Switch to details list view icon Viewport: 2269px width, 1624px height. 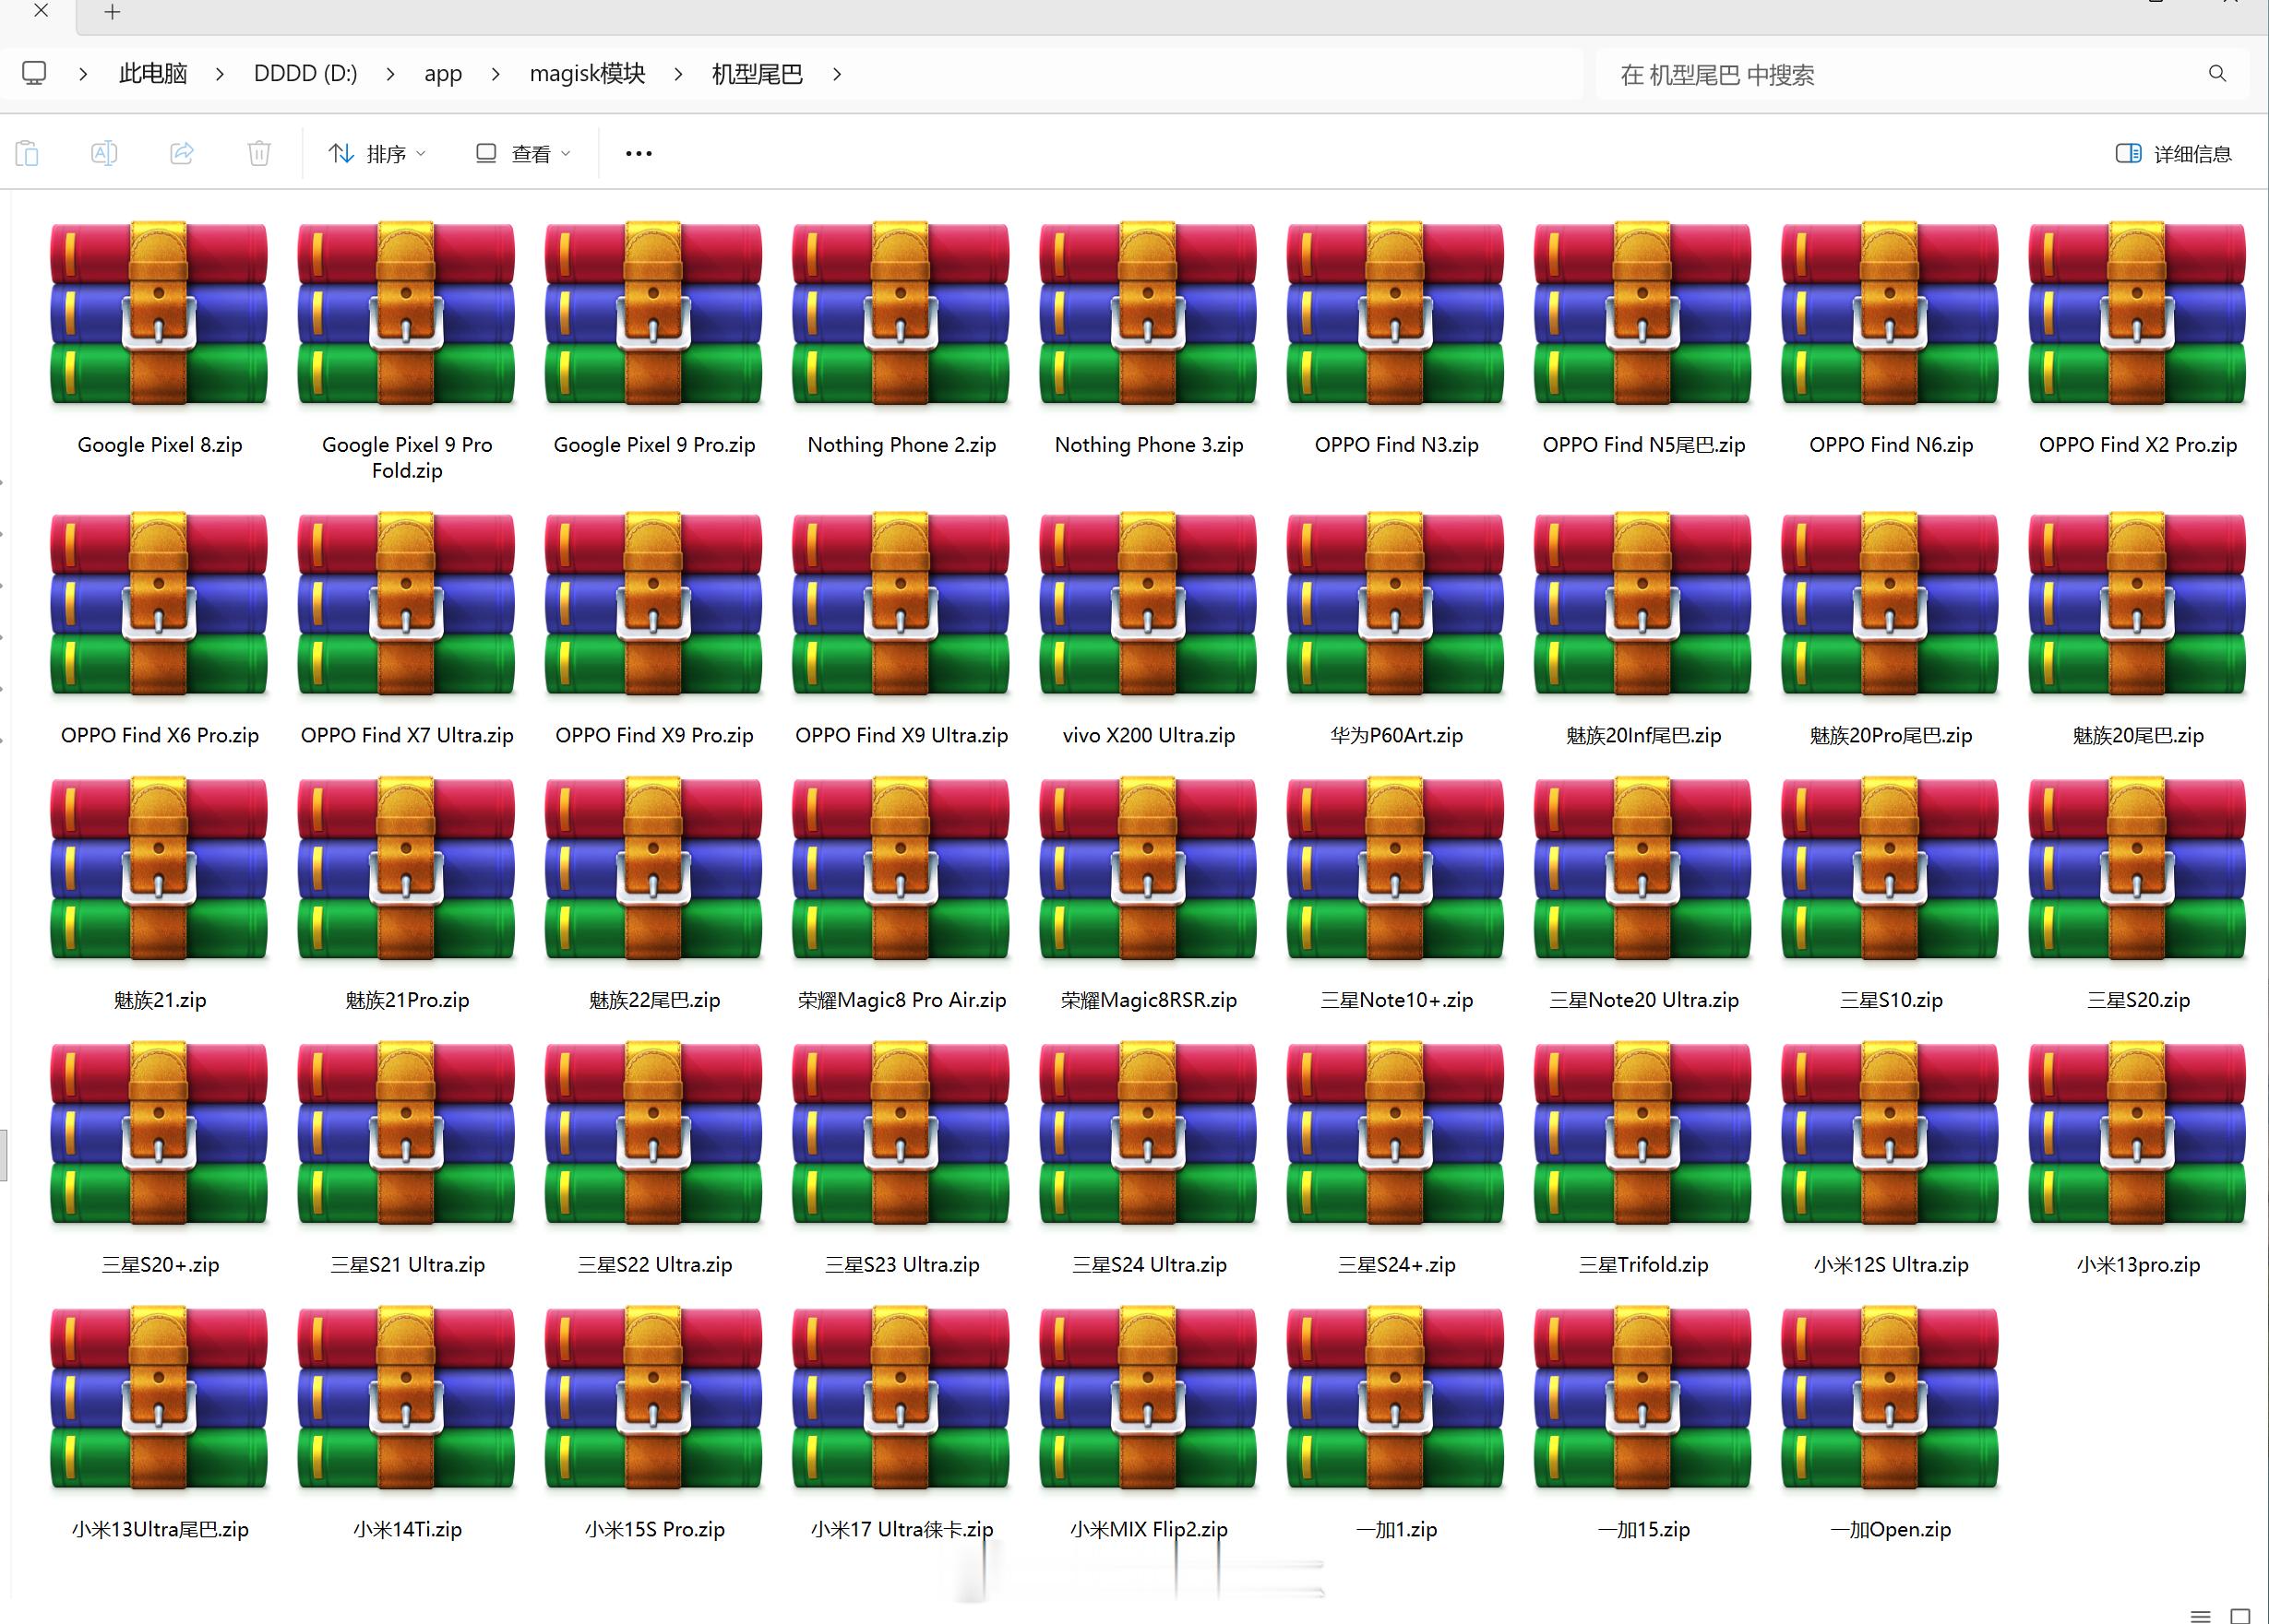click(x=2201, y=1615)
